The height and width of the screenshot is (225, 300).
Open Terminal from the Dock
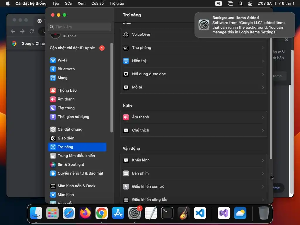point(167,213)
